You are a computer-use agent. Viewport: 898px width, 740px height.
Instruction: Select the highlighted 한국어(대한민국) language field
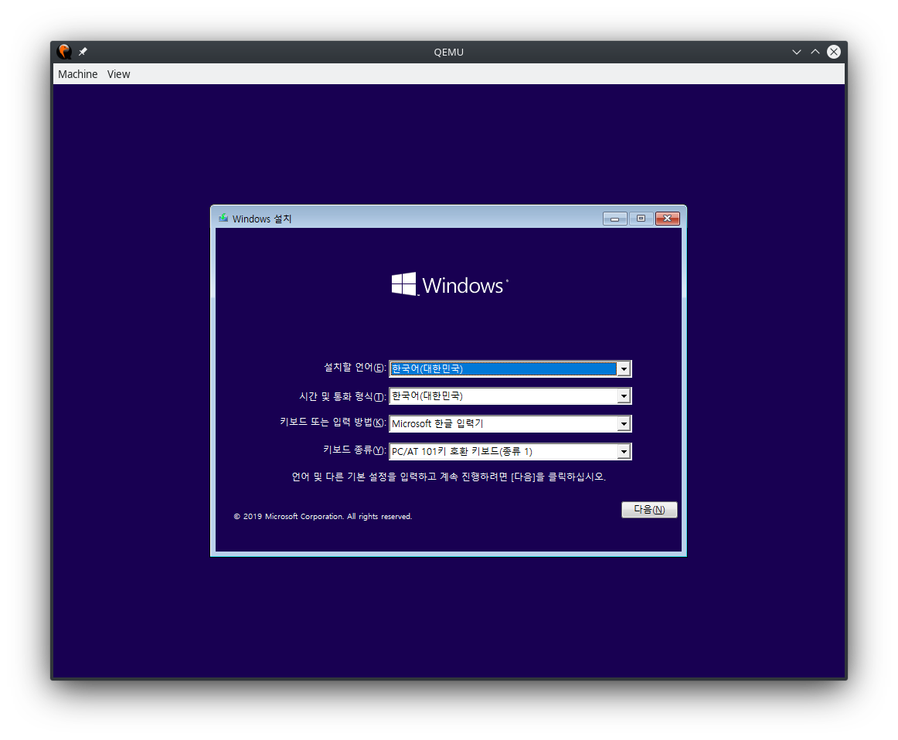point(510,369)
